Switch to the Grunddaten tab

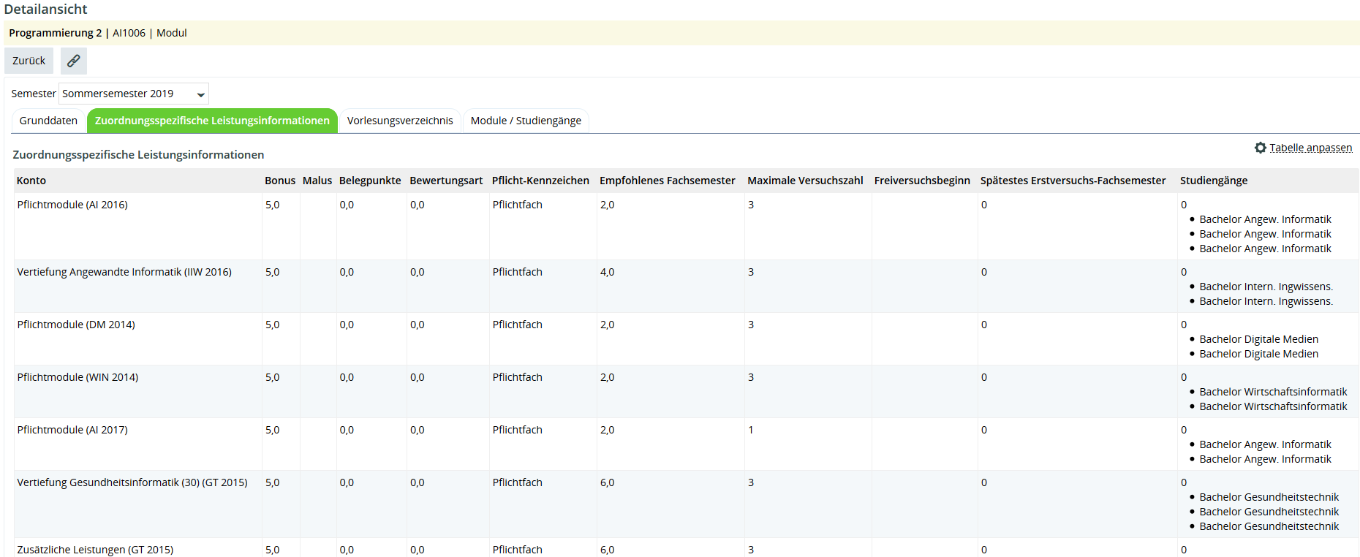(48, 121)
